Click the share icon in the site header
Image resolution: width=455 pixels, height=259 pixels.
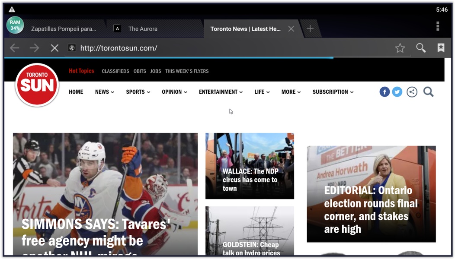(x=412, y=92)
